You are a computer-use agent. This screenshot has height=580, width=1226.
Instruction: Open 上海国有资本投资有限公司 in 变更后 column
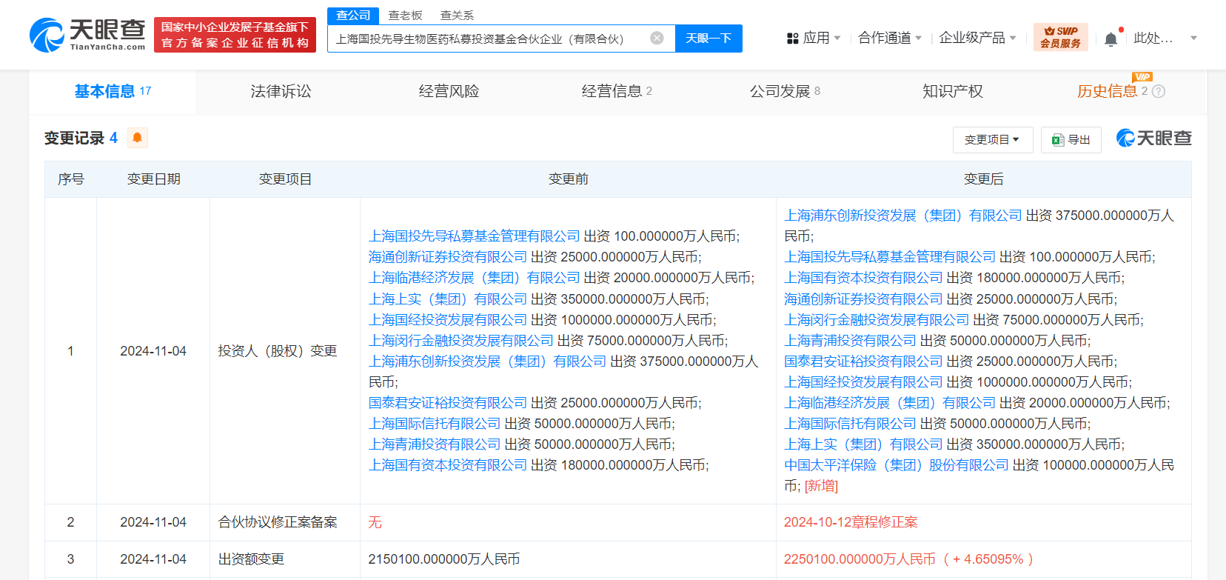tap(863, 278)
